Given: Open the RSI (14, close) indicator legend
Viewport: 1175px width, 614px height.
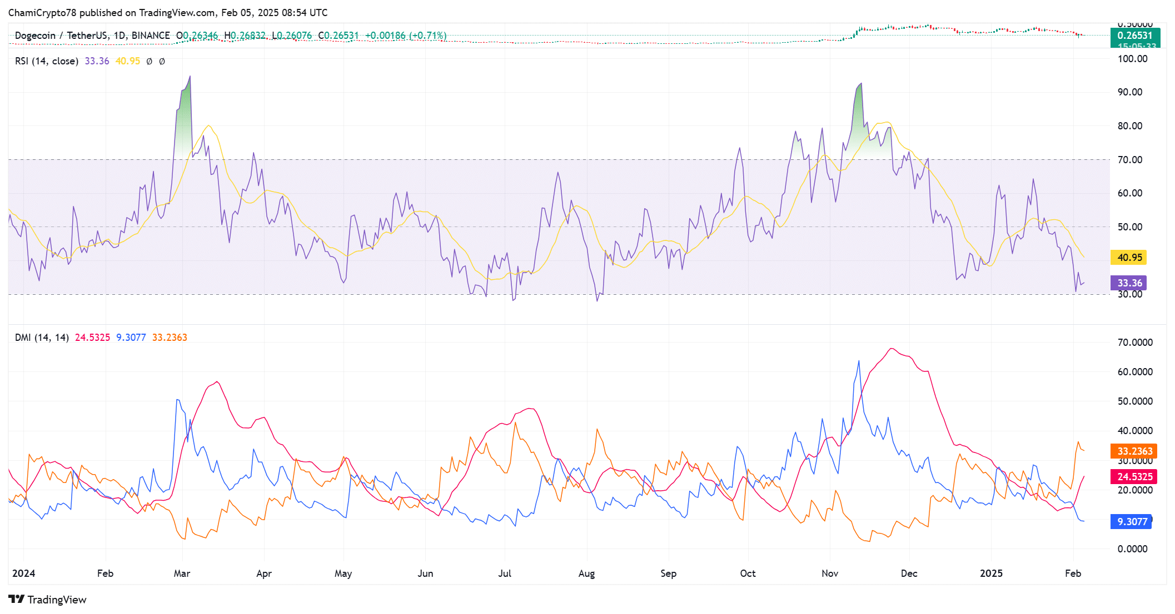Looking at the screenshot, I should (46, 61).
